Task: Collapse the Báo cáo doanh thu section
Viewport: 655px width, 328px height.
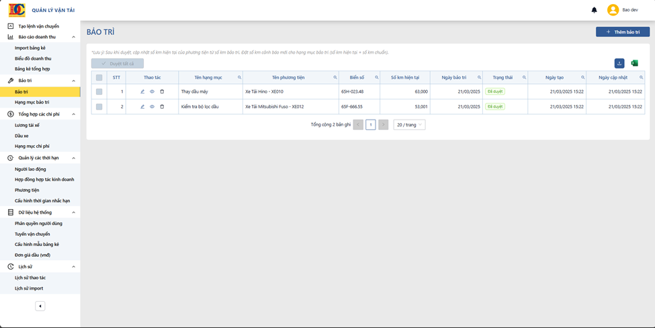Action: 73,37
